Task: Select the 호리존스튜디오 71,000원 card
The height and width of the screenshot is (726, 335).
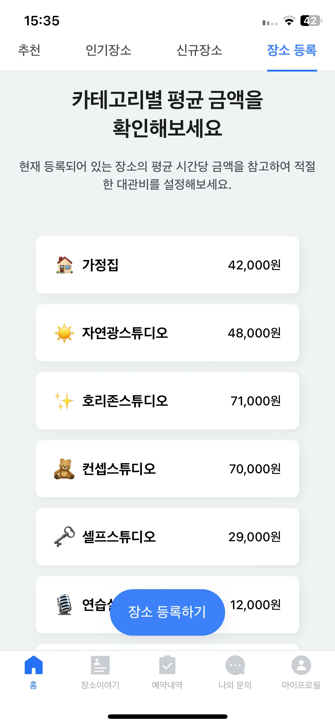Action: (167, 401)
